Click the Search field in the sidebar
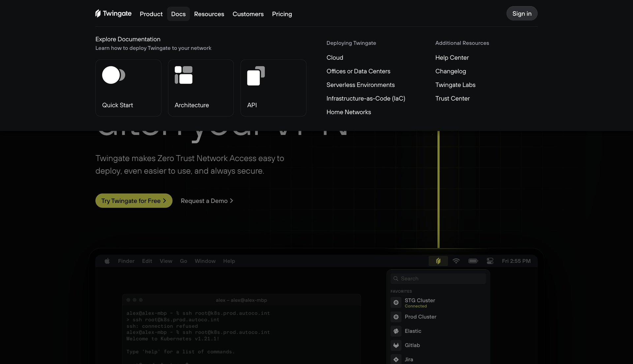633x364 pixels. tap(438, 278)
